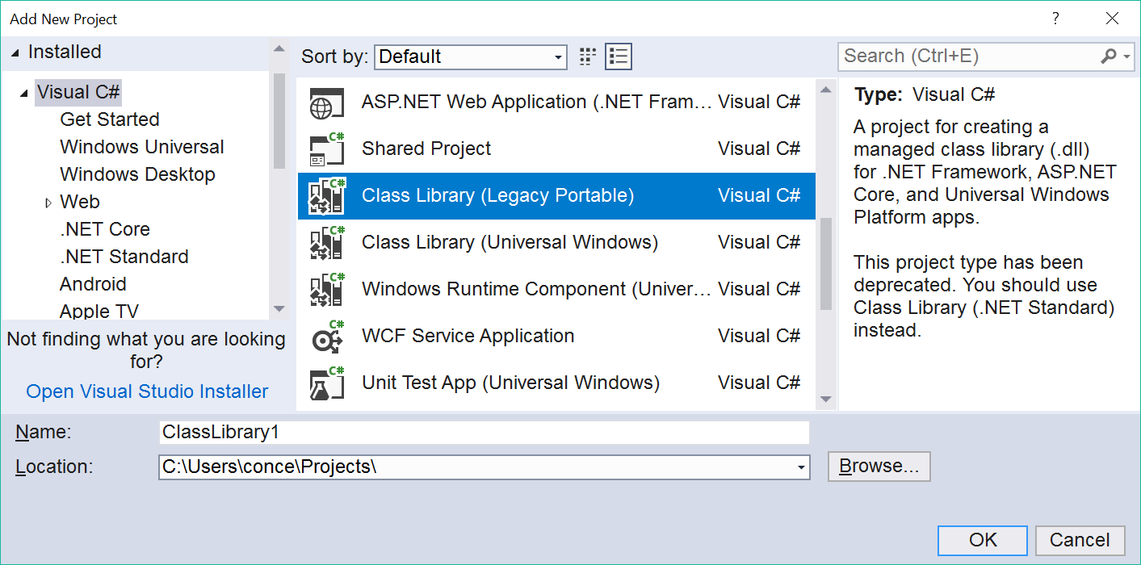
Task: Click the Windows Runtime Component icon
Action: pos(326,290)
